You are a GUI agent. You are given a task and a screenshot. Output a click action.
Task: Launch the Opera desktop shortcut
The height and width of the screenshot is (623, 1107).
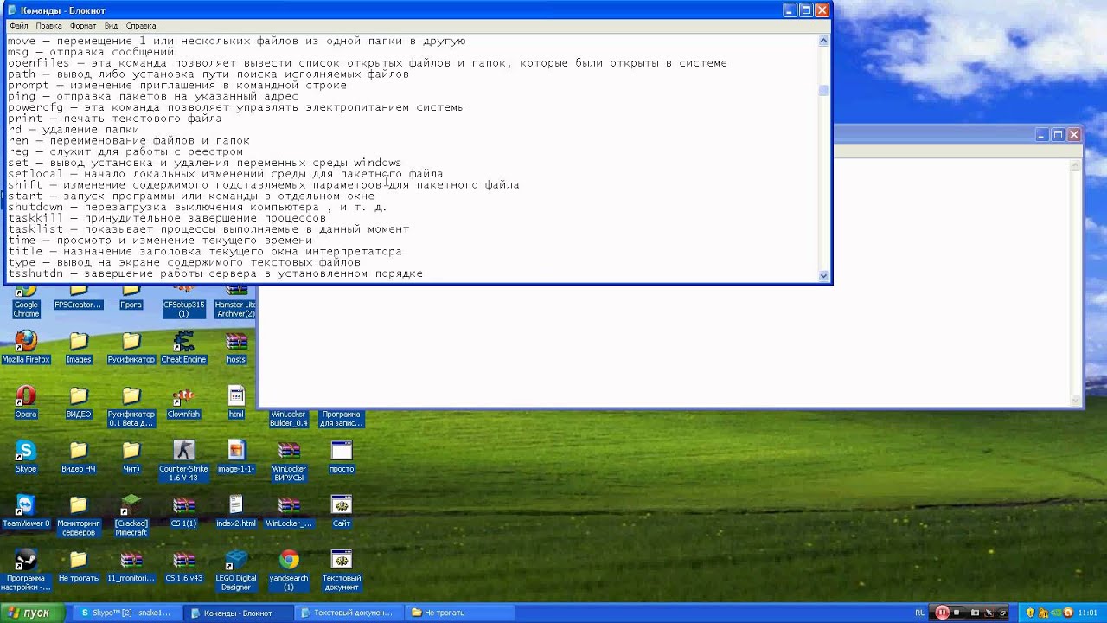(26, 401)
